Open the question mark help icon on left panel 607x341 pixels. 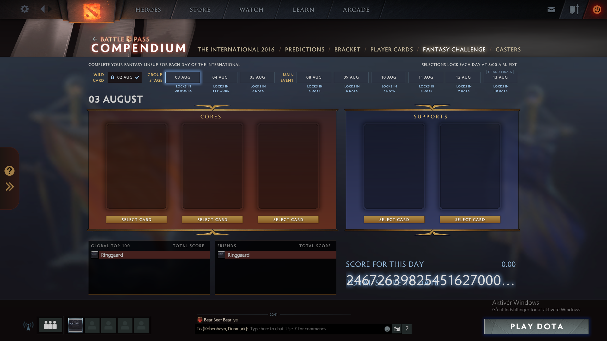(x=9, y=171)
